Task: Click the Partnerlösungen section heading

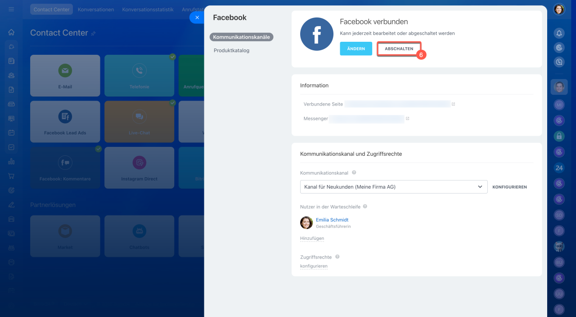Action: [53, 205]
